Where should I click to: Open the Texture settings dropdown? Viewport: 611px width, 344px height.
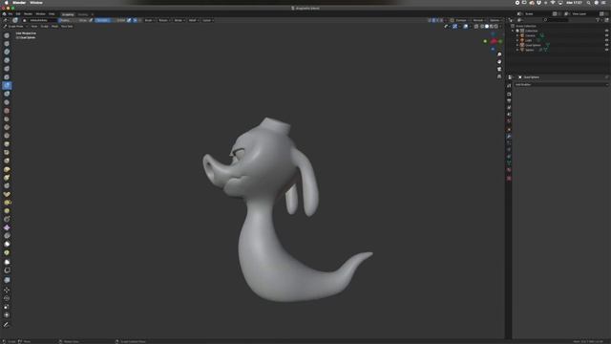tap(163, 20)
